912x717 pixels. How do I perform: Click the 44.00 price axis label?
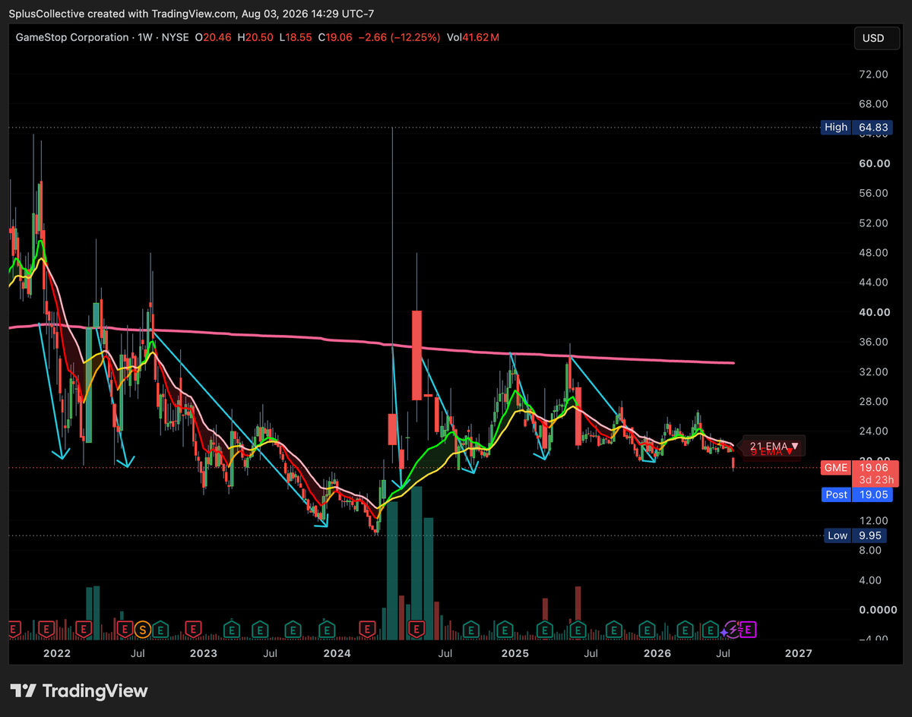(873, 283)
